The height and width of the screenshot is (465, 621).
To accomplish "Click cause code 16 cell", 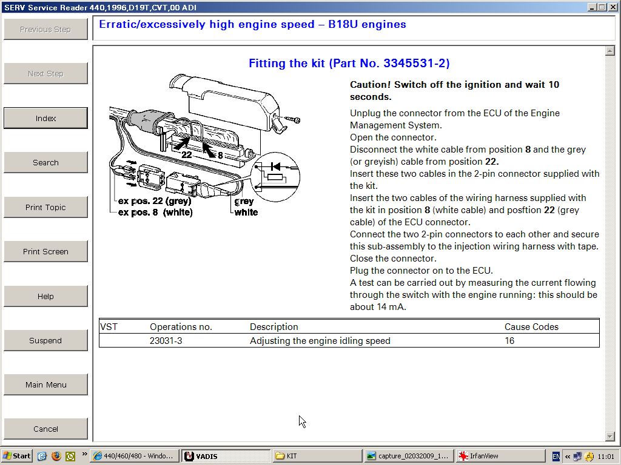I will (x=509, y=341).
